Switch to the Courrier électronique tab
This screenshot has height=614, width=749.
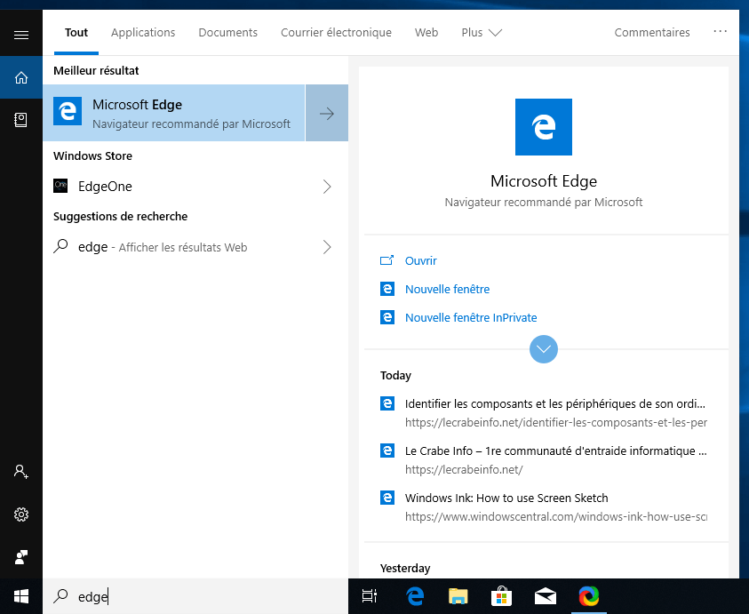point(336,33)
